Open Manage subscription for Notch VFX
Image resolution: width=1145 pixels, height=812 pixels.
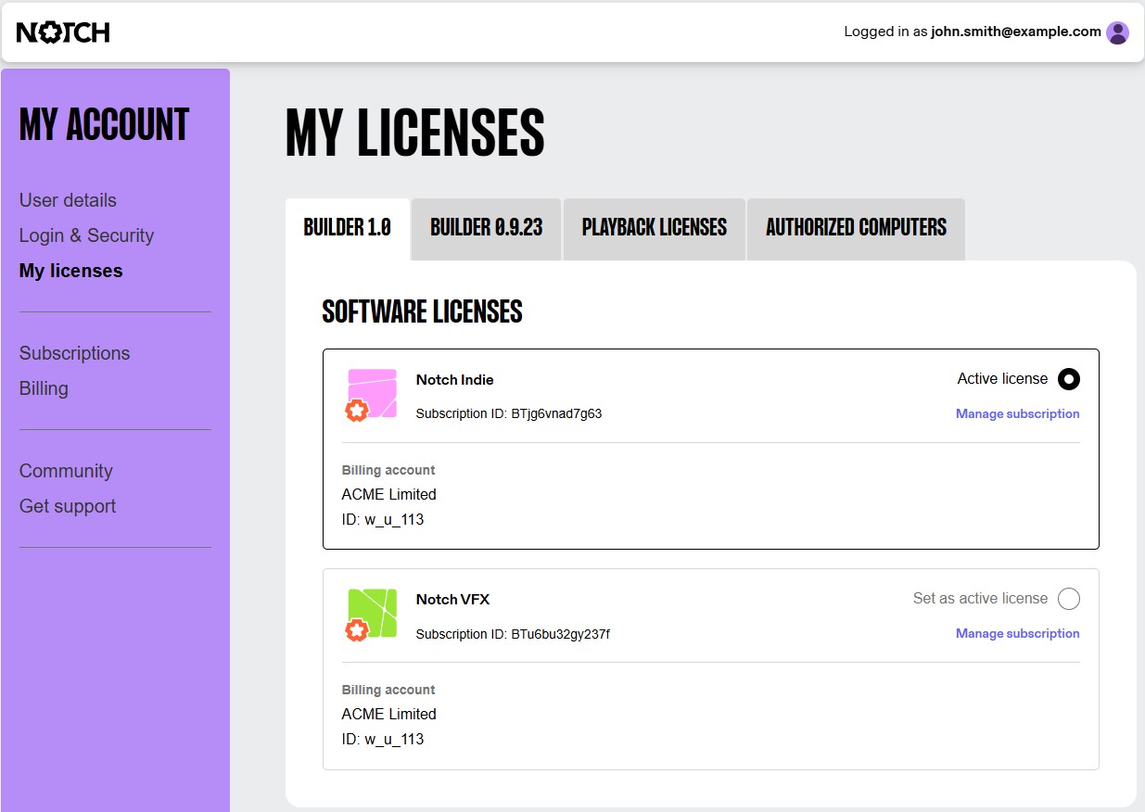click(x=1017, y=633)
